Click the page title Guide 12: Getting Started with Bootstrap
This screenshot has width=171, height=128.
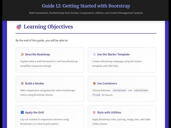(86, 6)
